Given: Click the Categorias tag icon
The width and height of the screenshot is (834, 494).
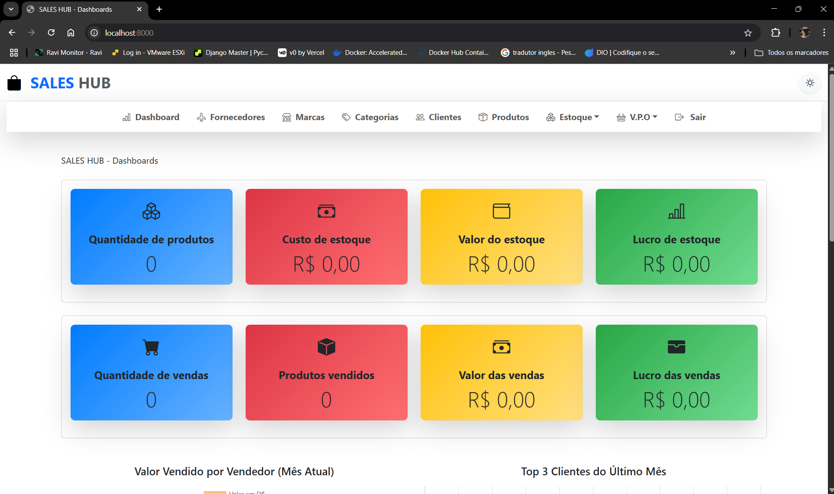Looking at the screenshot, I should [345, 117].
